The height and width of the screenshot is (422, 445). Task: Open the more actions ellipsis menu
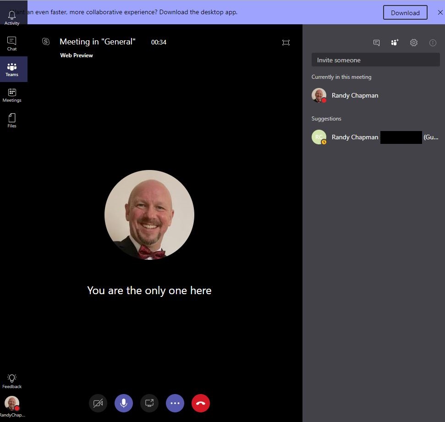point(175,403)
